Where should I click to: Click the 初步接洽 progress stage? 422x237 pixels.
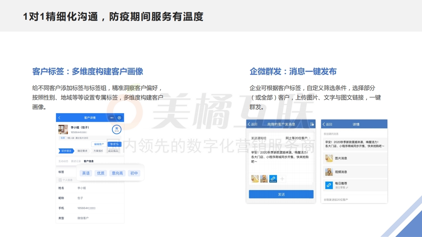(66, 151)
